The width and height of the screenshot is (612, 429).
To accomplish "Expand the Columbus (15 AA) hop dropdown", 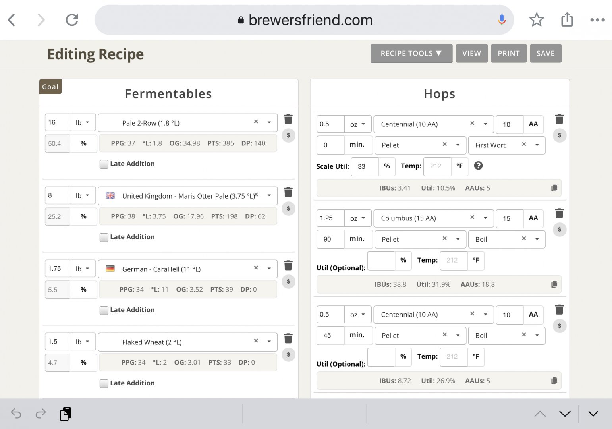I will coord(485,218).
